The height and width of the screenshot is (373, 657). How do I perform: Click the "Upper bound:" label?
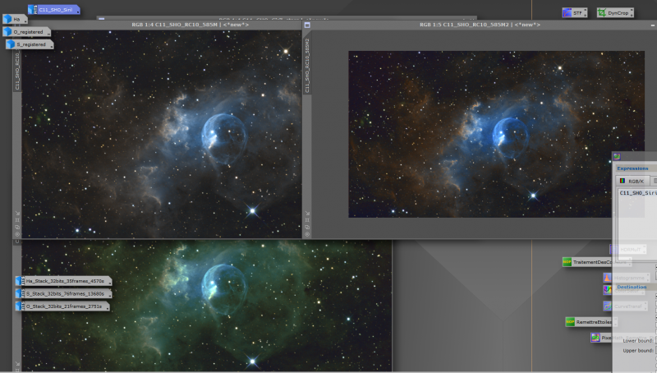click(638, 350)
